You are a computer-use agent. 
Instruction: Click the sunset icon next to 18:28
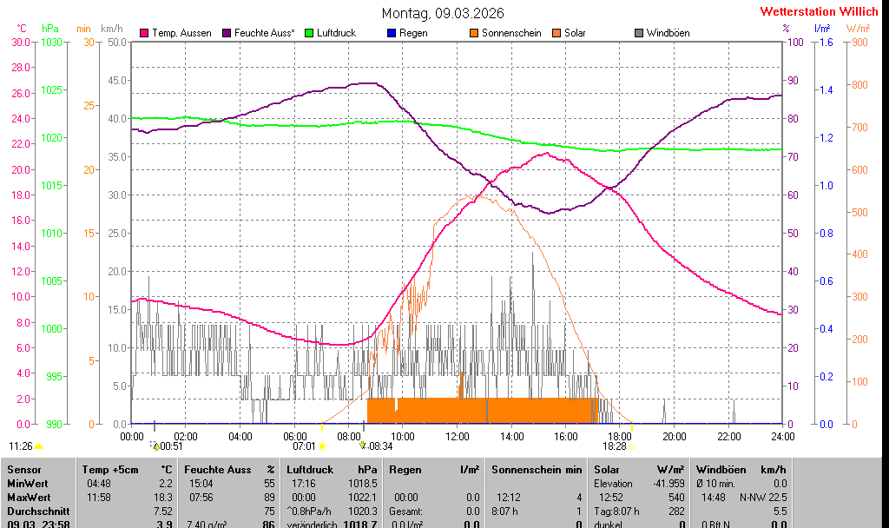pos(631,446)
